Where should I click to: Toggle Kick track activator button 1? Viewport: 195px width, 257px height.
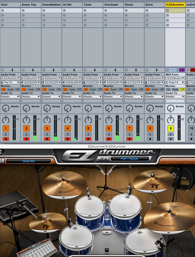6,128
